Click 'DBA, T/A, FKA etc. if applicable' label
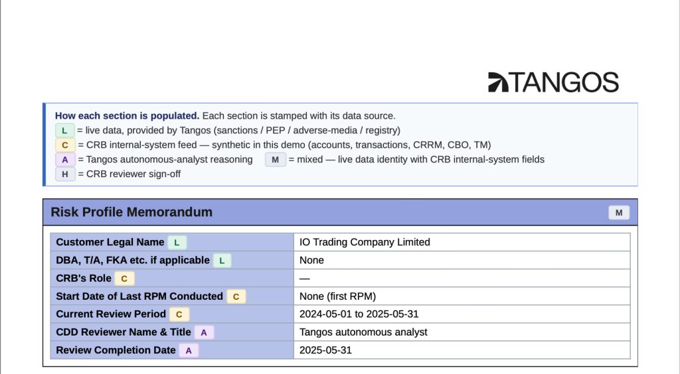The height and width of the screenshot is (374, 680). coord(133,260)
